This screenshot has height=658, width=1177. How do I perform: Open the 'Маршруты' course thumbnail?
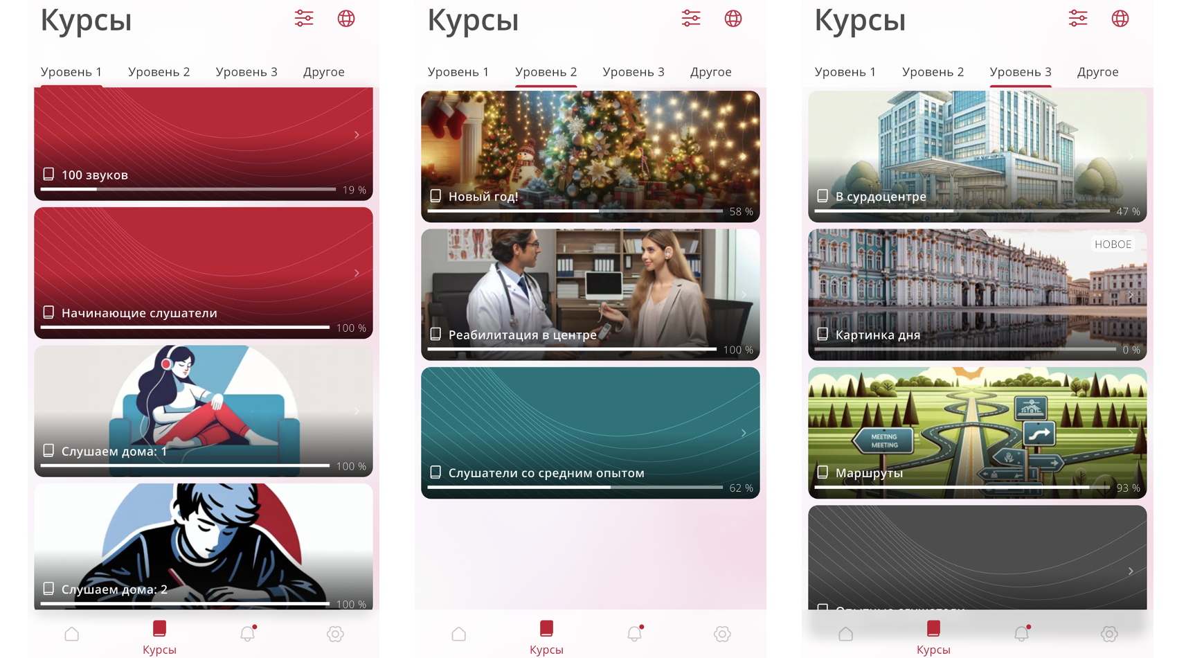click(976, 423)
